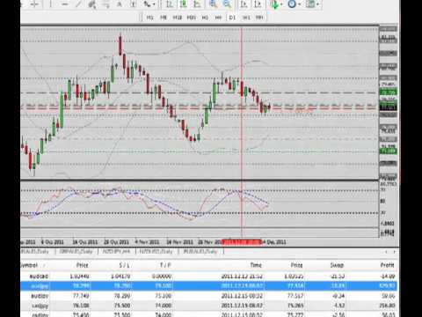Expand the Templates dropdown arrow
The image size is (422, 317).
tap(317, 4)
